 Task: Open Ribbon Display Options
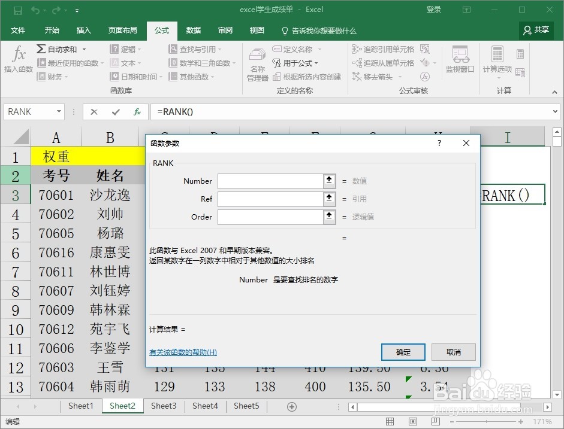click(466, 10)
